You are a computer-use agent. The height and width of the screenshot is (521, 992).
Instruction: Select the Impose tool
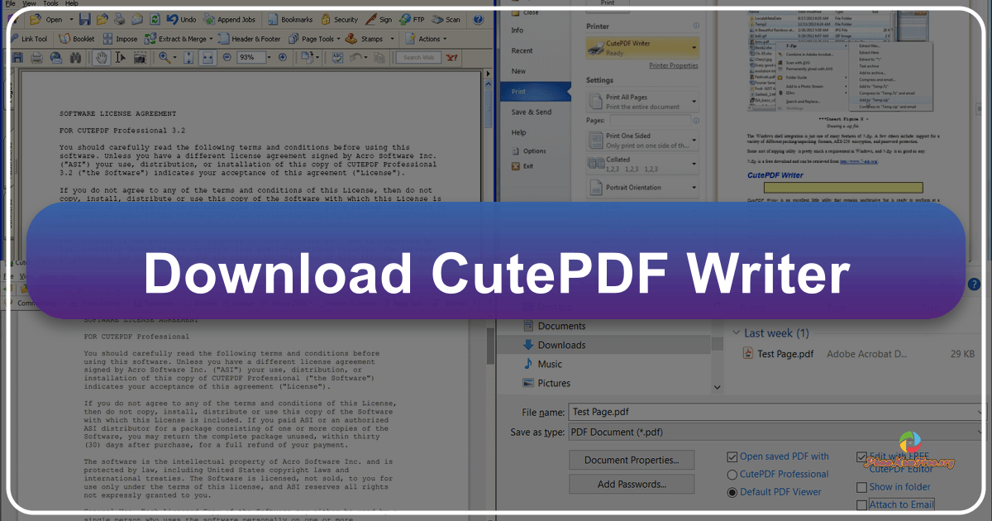(x=120, y=38)
